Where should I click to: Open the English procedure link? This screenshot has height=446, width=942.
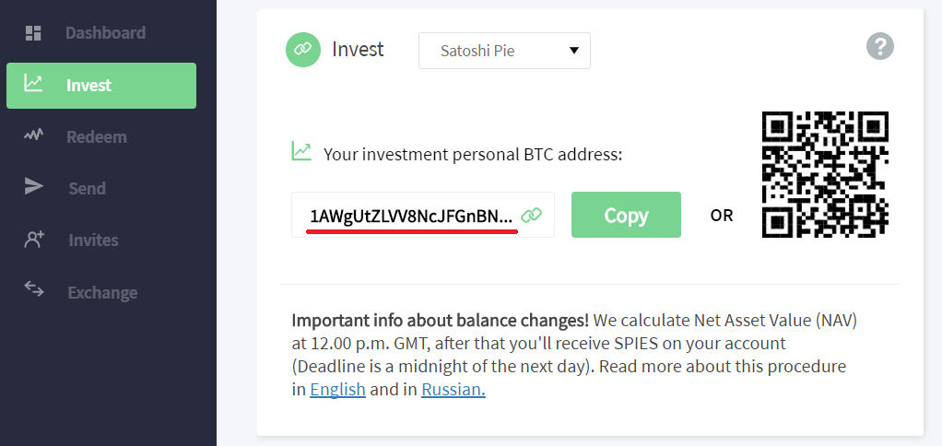(337, 390)
